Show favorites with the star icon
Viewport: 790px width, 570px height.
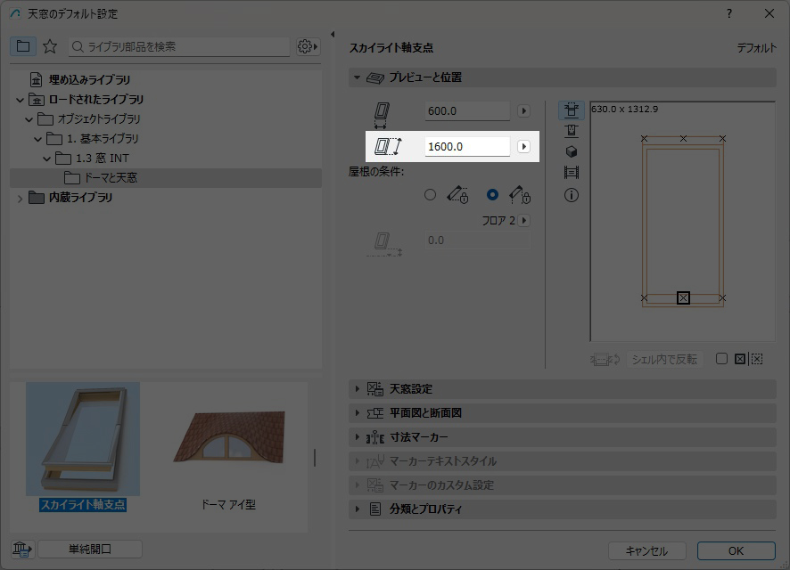(50, 46)
